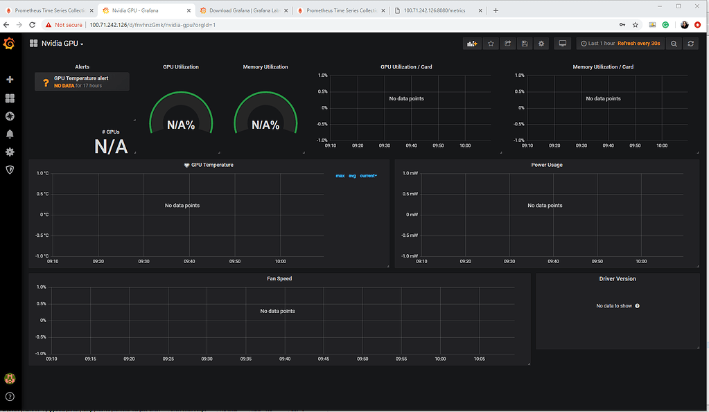Select the Explore compass icon
Screen dimensions: 709x412
tap(9, 116)
